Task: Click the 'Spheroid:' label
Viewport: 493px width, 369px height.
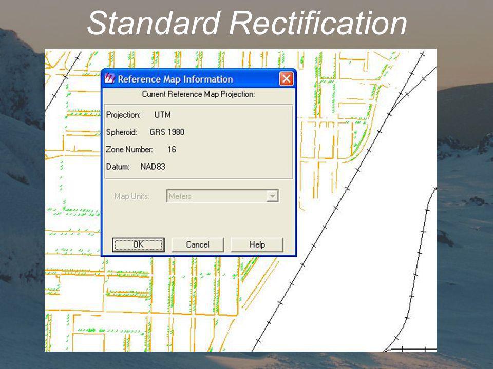Action: coord(121,132)
